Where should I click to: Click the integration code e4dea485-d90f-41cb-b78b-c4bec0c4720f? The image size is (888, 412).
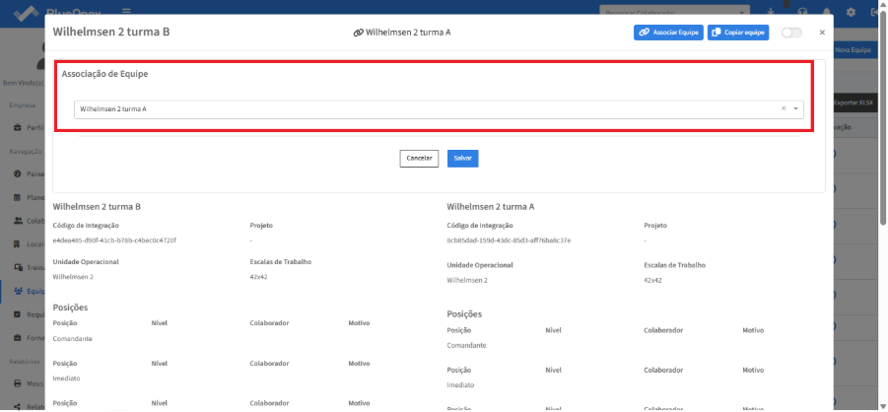pos(114,240)
